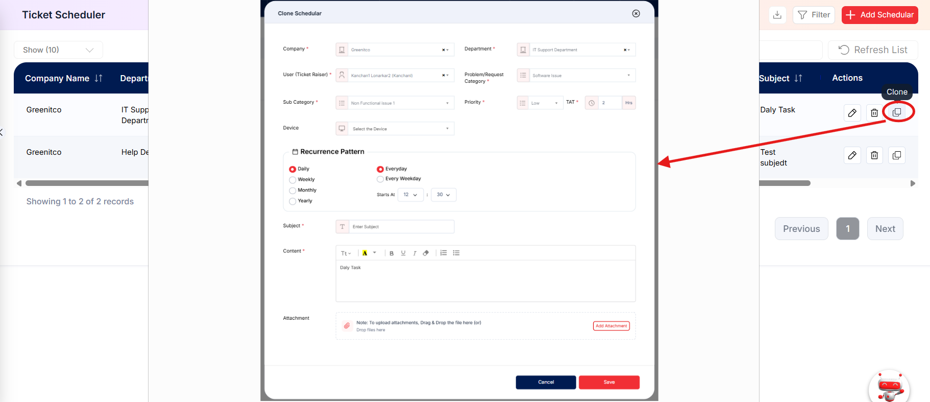
Task: Open the chatbot robot assistant
Action: tap(890, 387)
